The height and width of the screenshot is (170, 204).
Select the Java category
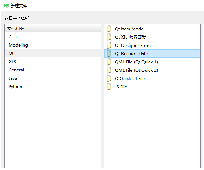coord(53,78)
